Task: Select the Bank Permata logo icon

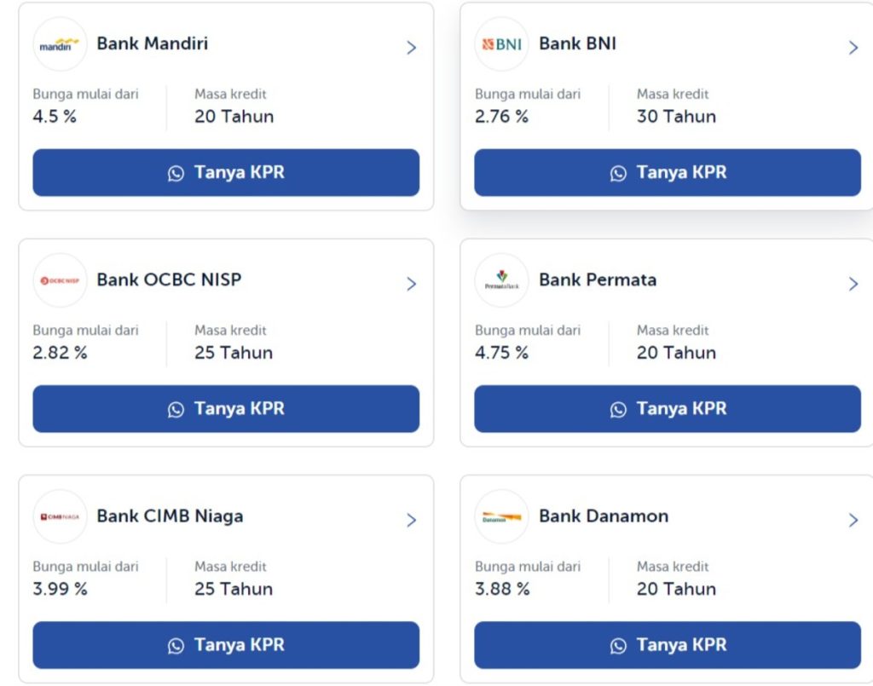Action: pos(501,280)
